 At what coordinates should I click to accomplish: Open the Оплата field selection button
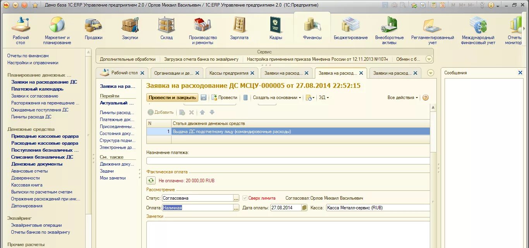click(236, 208)
